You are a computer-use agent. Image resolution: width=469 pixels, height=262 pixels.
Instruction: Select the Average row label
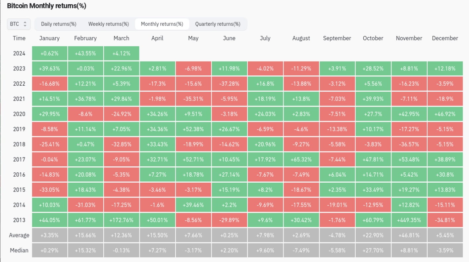click(19, 235)
